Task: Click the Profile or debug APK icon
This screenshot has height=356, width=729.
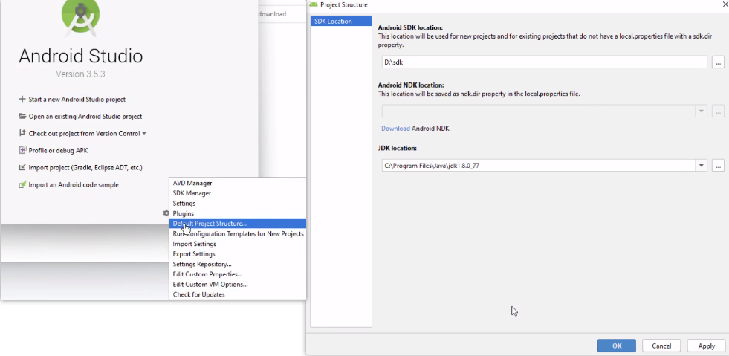Action: (22, 151)
